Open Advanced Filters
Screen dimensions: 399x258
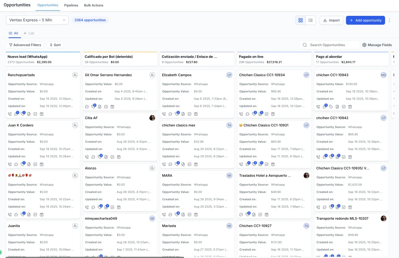point(25,45)
